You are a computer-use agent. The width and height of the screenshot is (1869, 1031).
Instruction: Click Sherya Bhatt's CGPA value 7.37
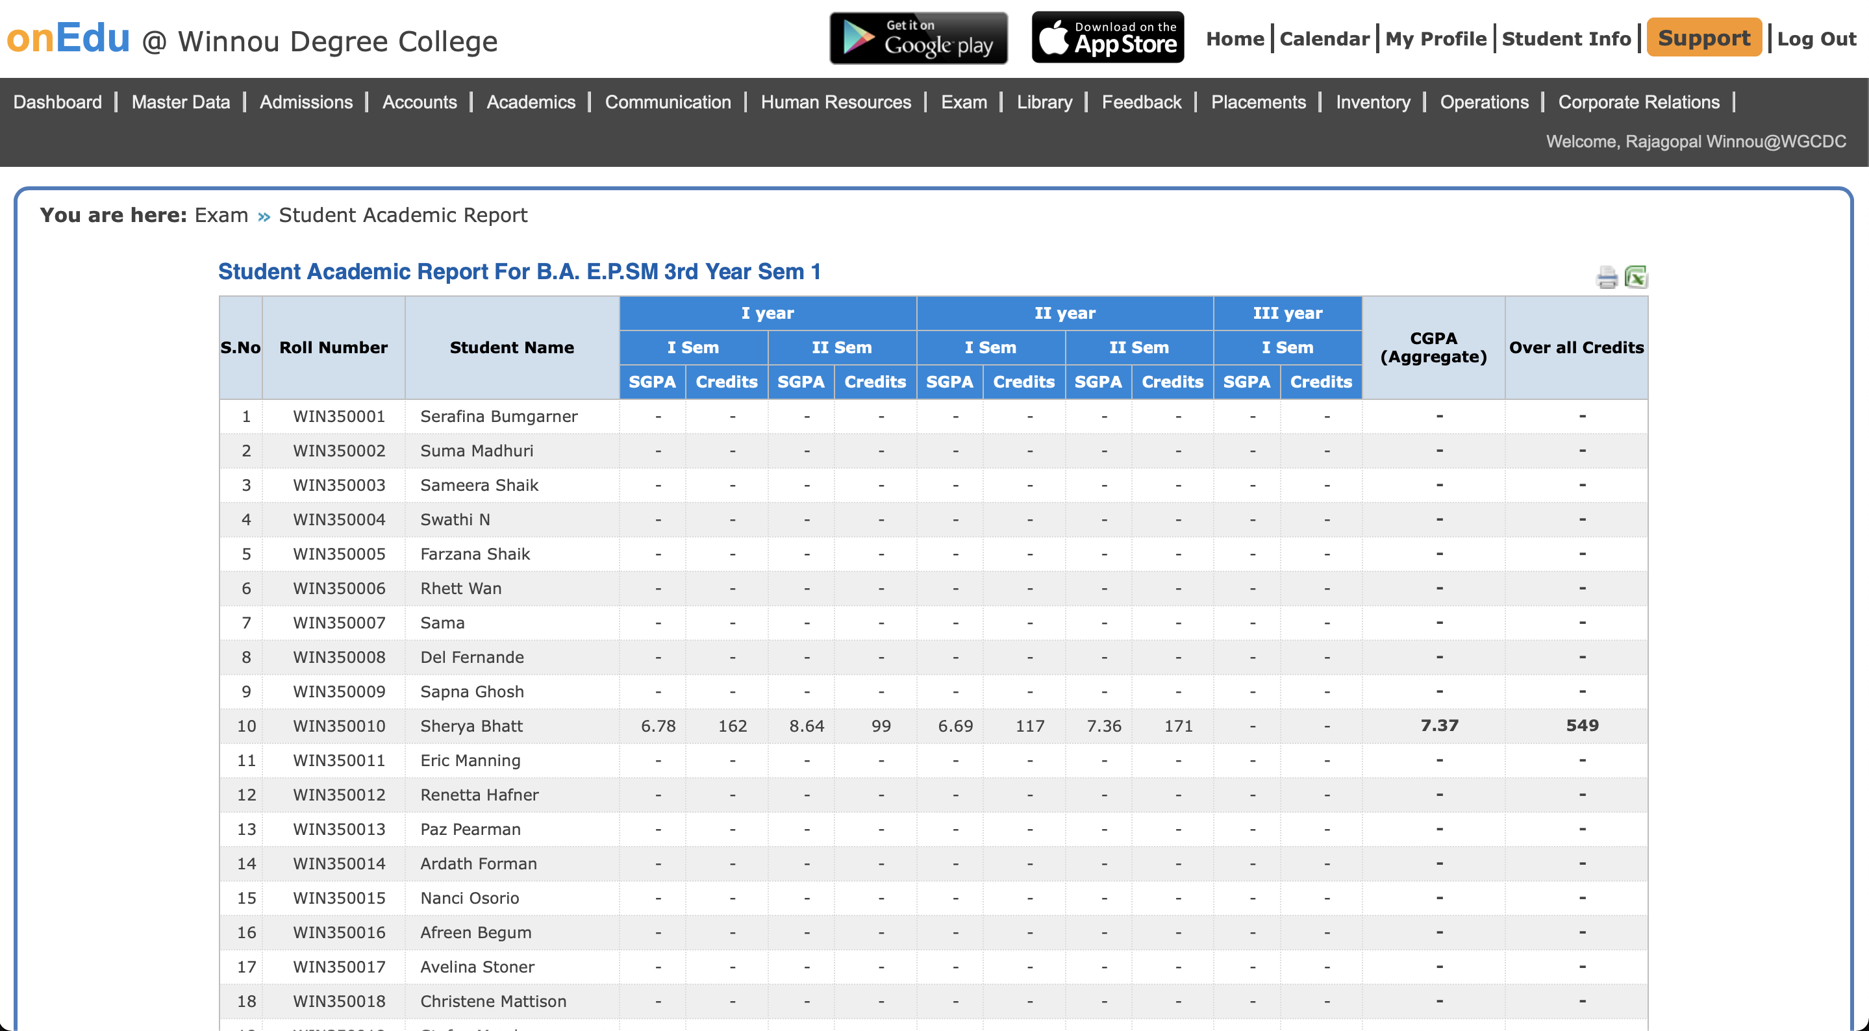[x=1440, y=726]
